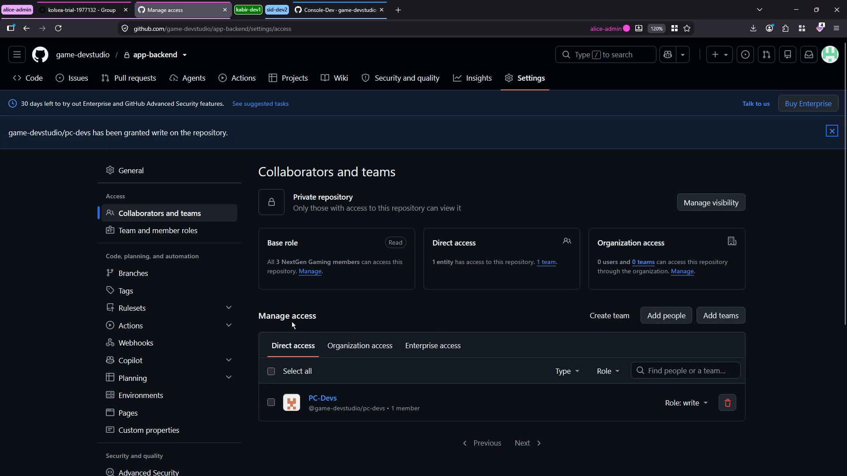
Task: Expand the Planning sidebar section
Action: (x=229, y=377)
